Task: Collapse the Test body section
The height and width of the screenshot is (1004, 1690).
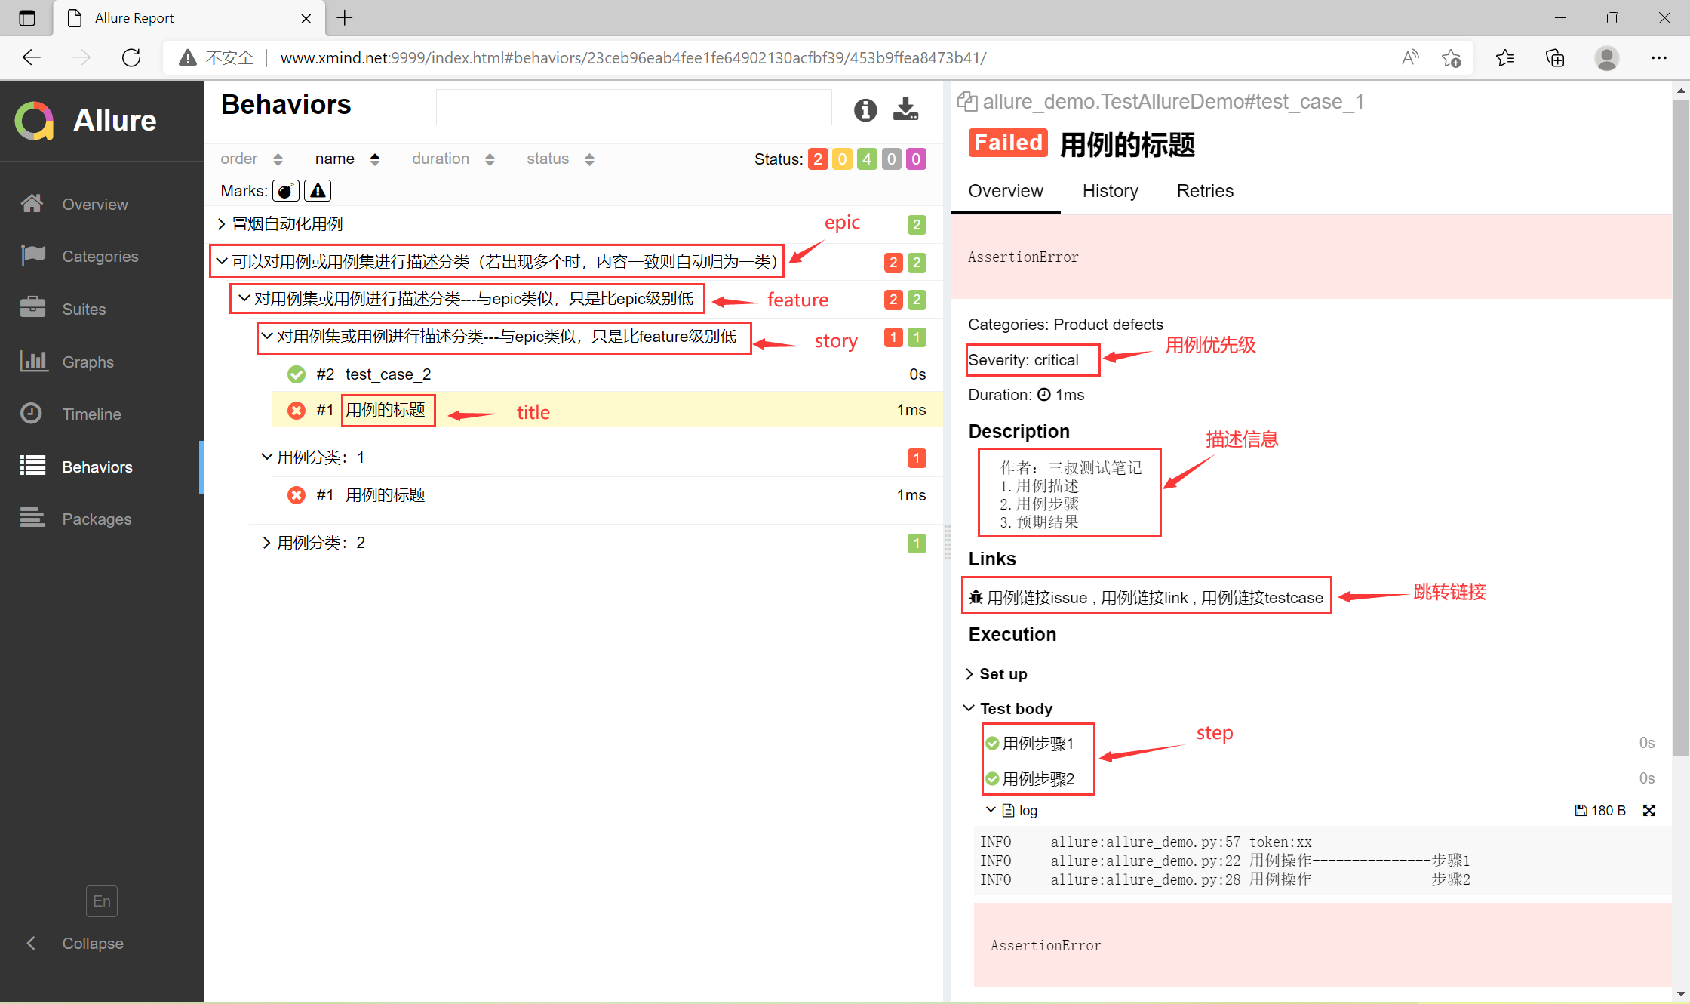Action: pos(1015,708)
